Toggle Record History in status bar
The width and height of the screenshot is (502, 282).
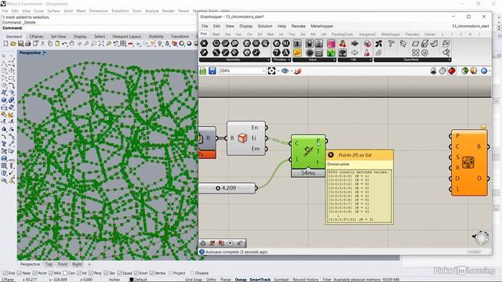click(305, 280)
